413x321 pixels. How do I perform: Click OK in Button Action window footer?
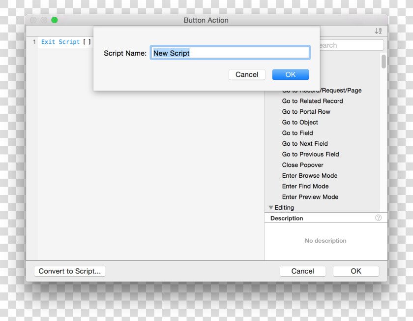[x=356, y=271]
